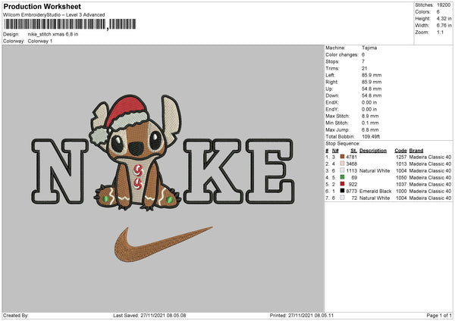
Task: Click code 1050 in the green thread row
Action: 401,178
